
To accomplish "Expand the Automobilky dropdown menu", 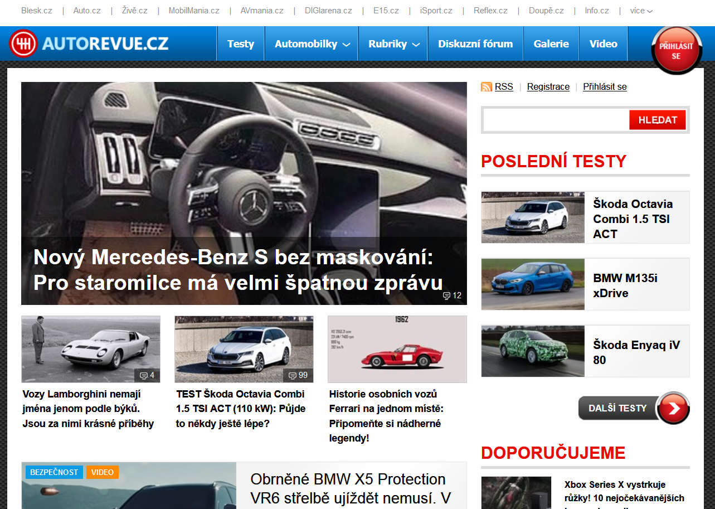I will pyautogui.click(x=312, y=43).
